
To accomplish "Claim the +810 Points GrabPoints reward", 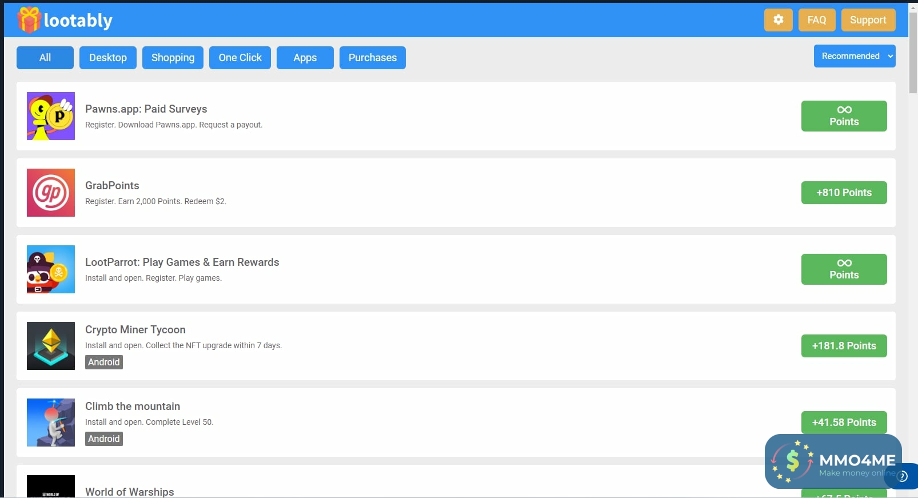I will (x=844, y=193).
